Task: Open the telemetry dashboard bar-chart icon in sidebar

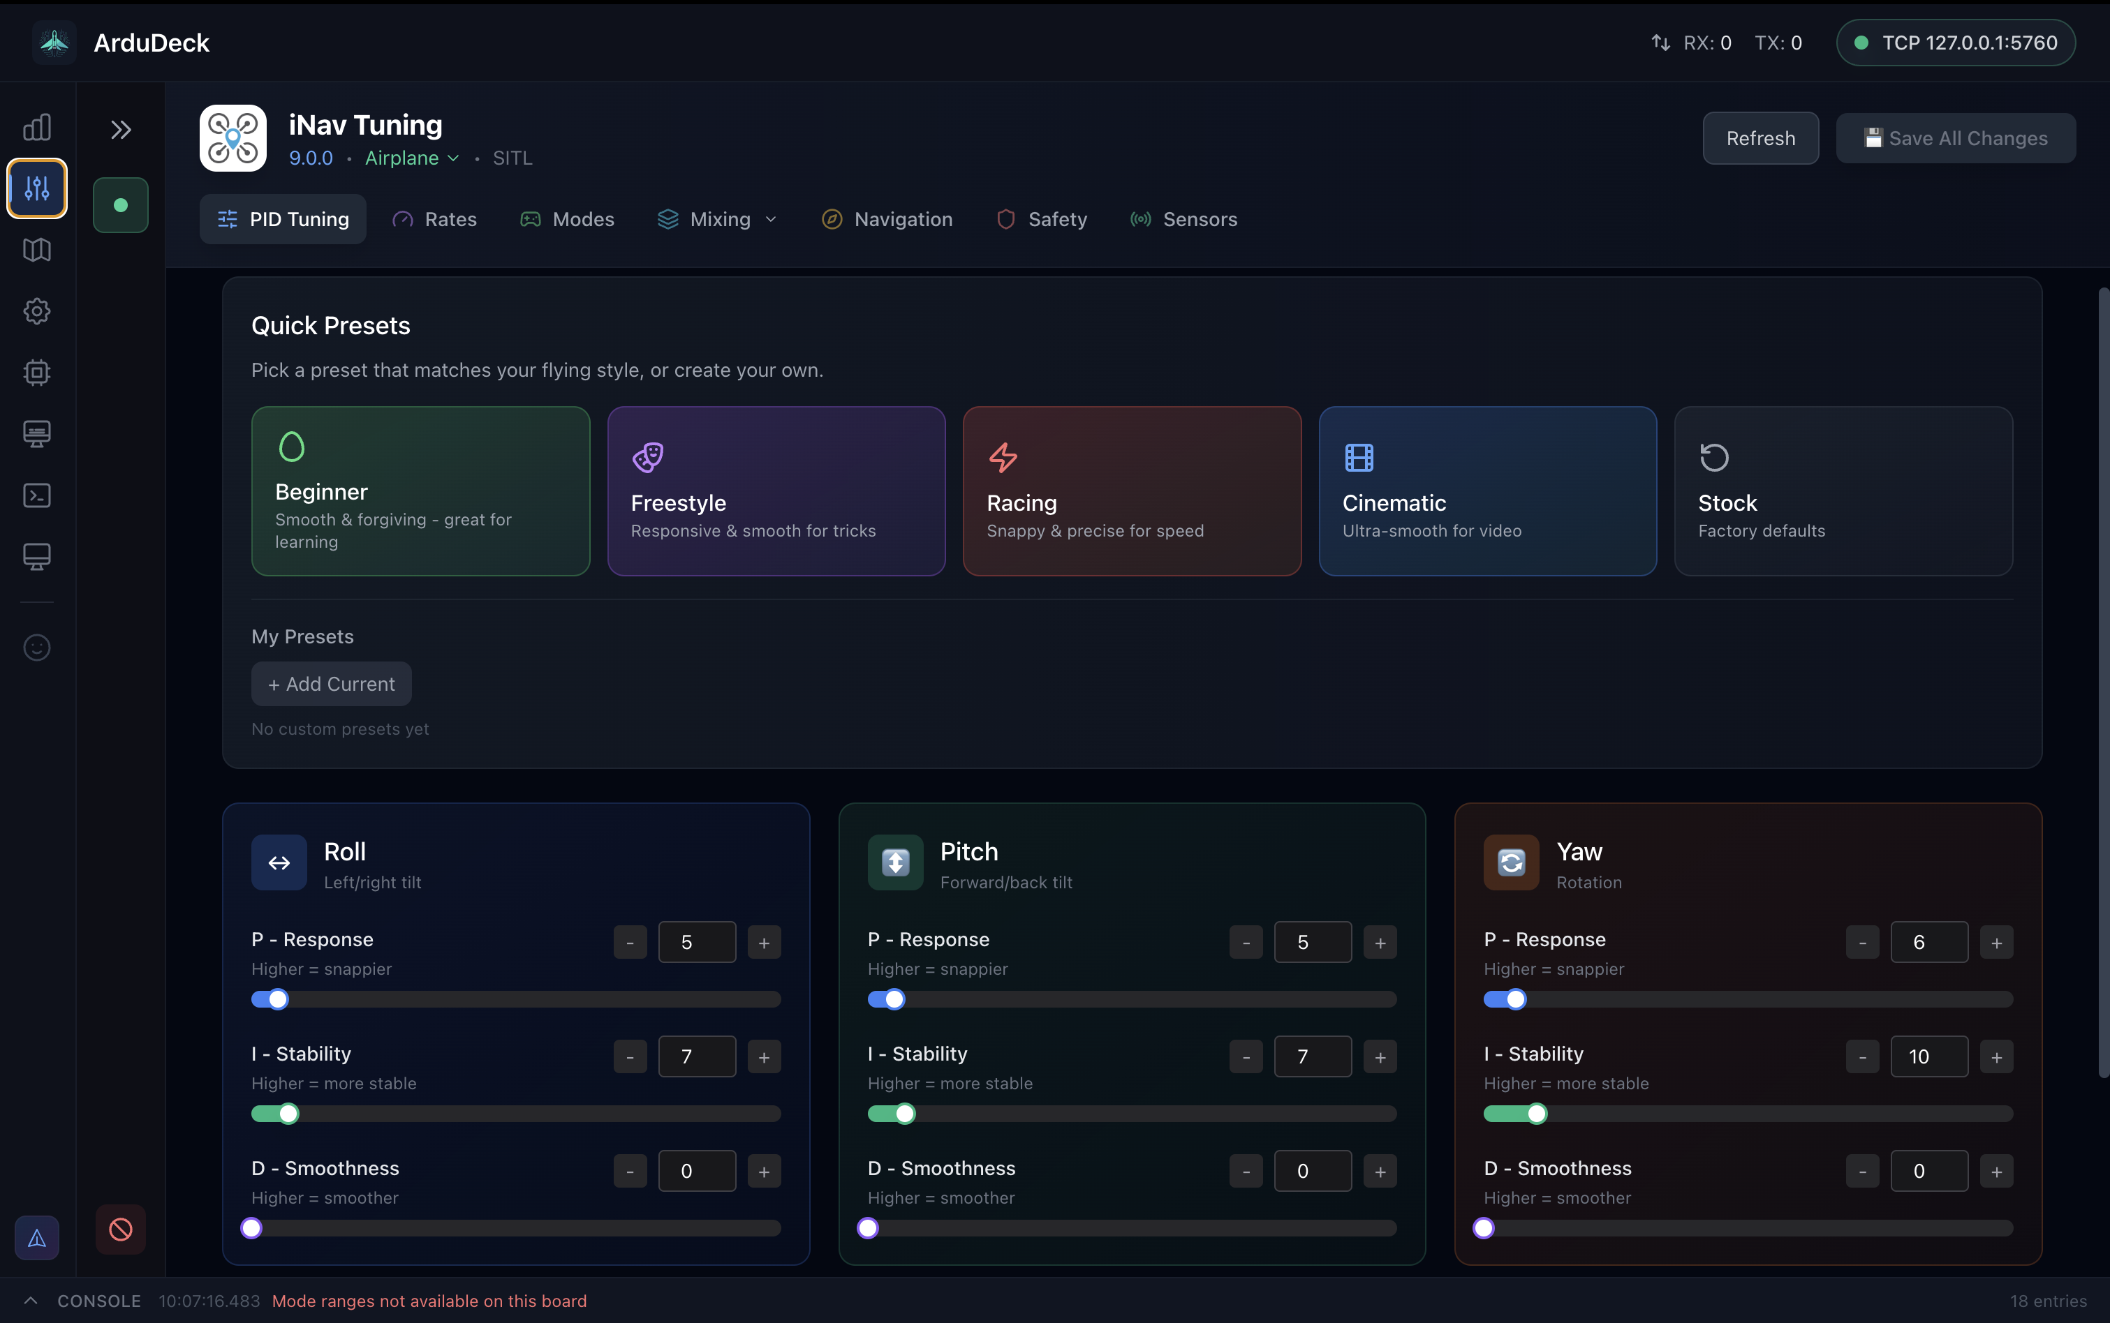Action: click(37, 127)
